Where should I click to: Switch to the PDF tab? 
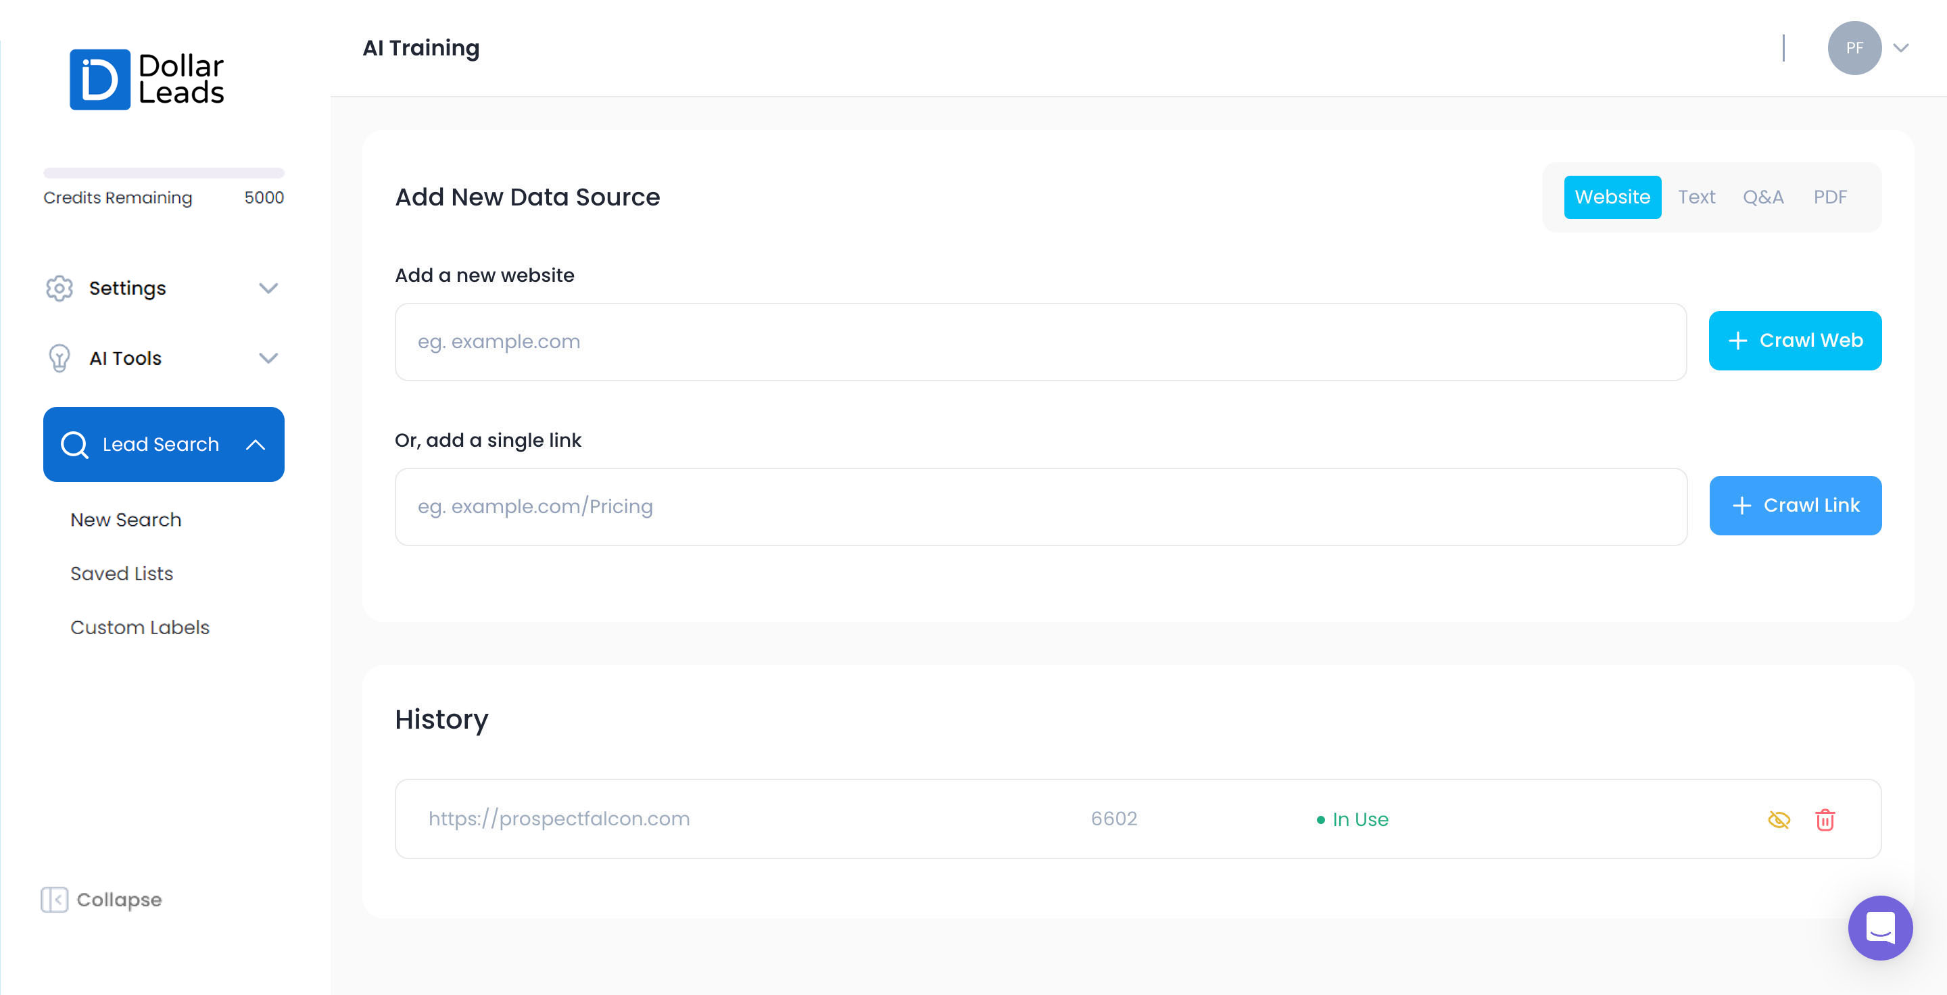1830,197
